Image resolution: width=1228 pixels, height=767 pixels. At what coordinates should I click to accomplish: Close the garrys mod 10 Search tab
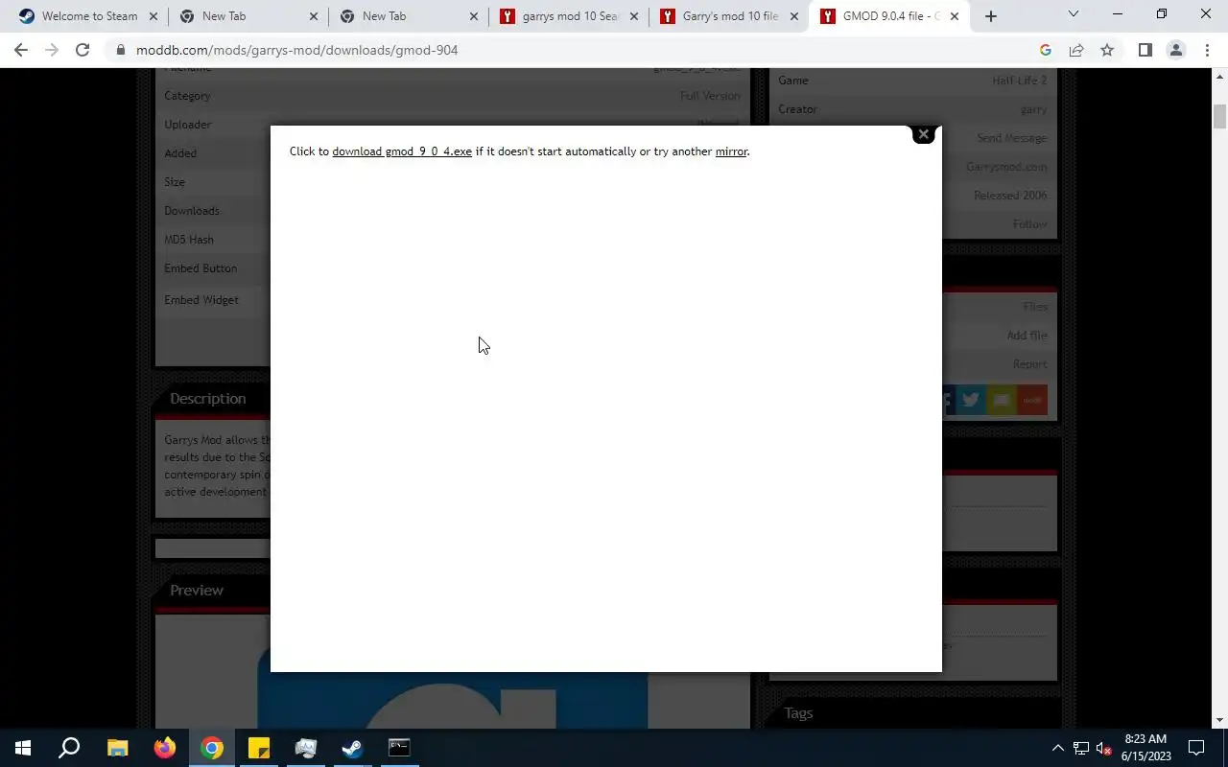(634, 16)
